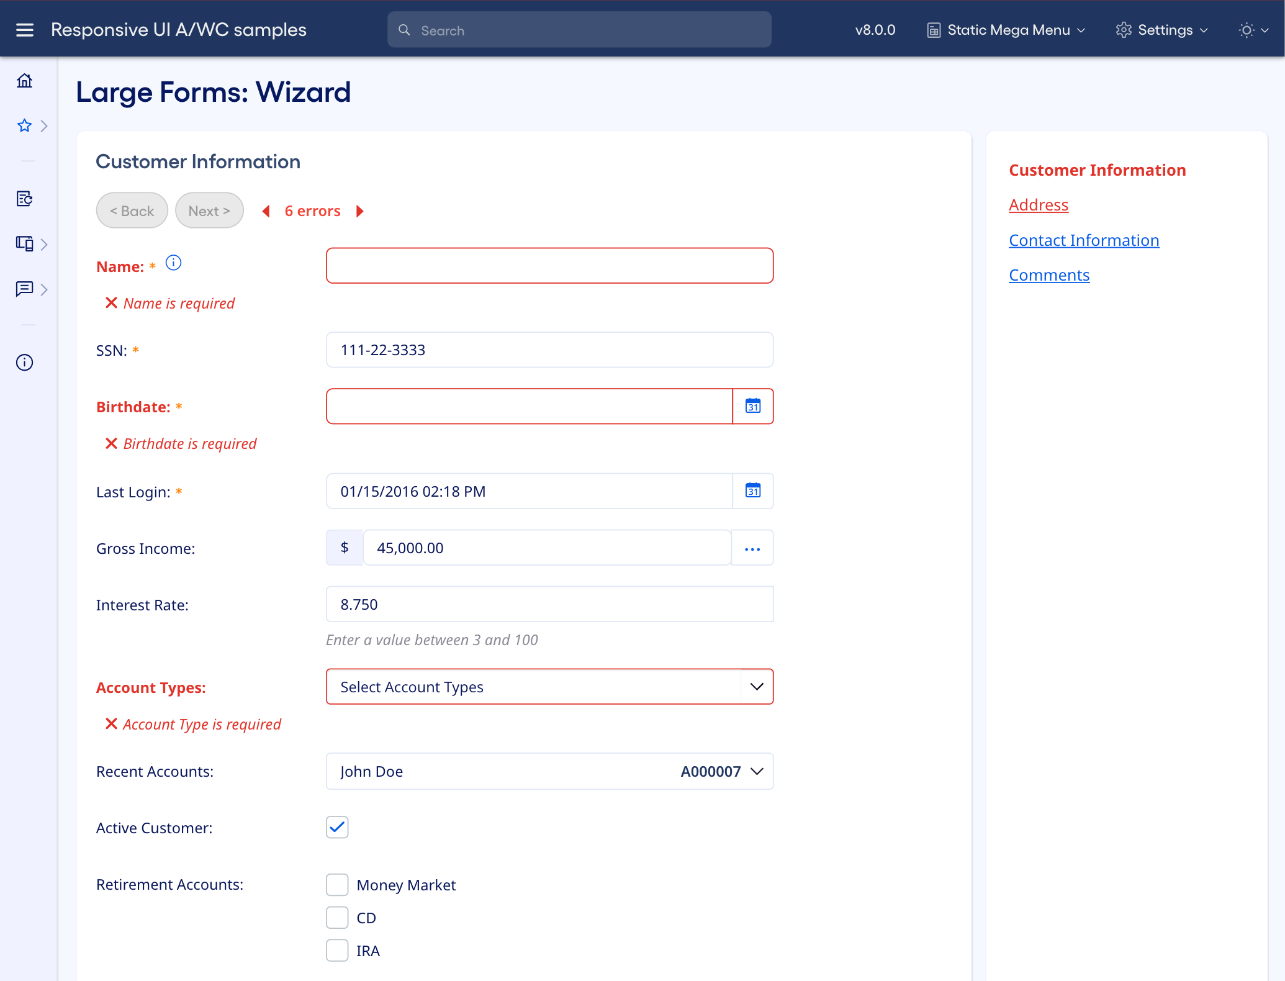Viewport: 1285px width, 981px height.
Task: Enable the IRA retirement account checkbox
Action: [337, 950]
